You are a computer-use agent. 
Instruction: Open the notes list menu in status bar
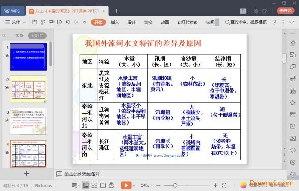tap(75, 185)
